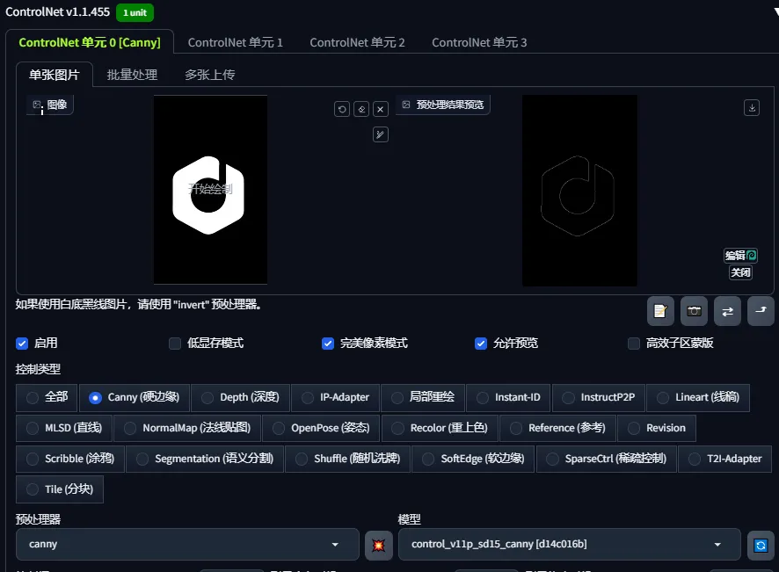Image resolution: width=779 pixels, height=572 pixels.
Task: Toggle the 完美像素模式 checkbox
Action: click(328, 343)
